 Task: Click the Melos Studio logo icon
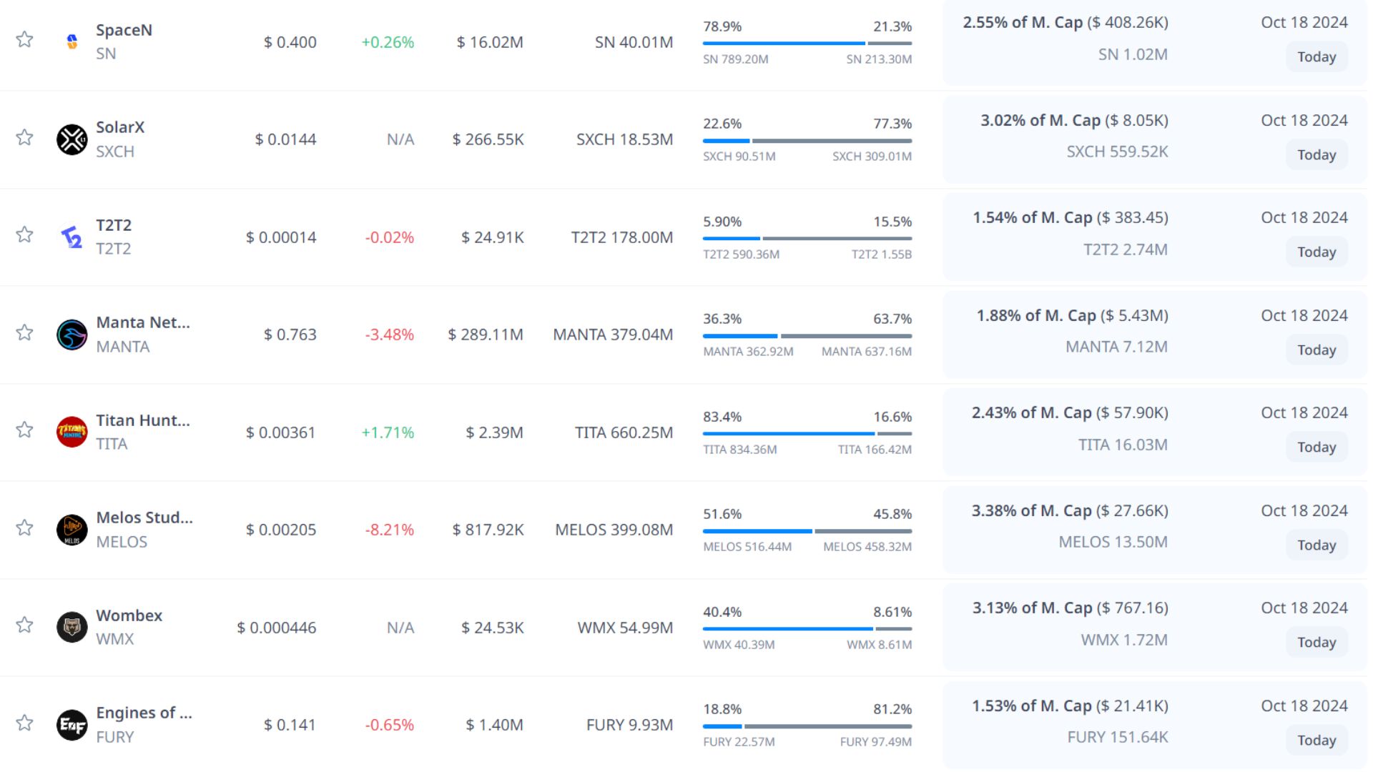[72, 530]
